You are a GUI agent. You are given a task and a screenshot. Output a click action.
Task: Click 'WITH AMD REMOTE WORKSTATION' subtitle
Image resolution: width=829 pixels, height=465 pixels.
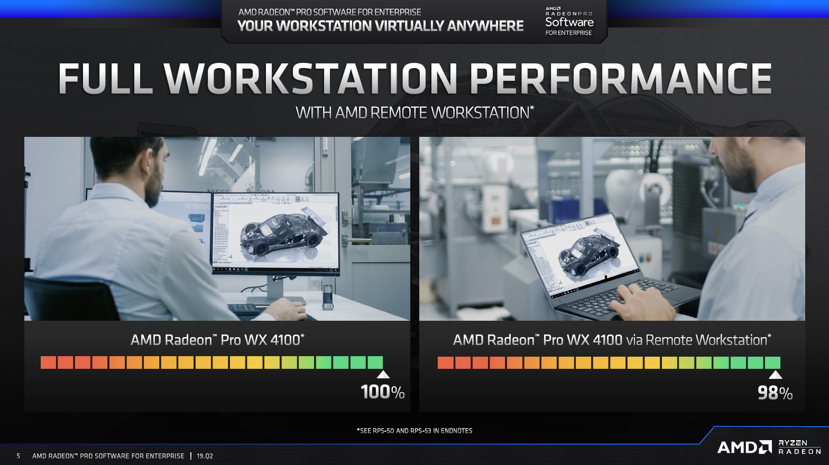pyautogui.click(x=414, y=113)
